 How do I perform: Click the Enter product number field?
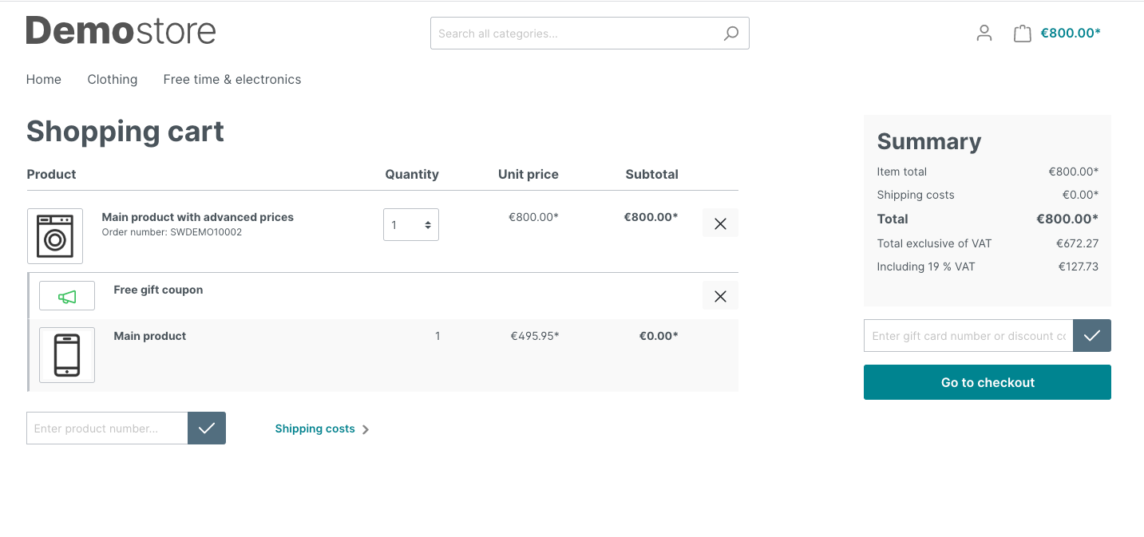[108, 428]
